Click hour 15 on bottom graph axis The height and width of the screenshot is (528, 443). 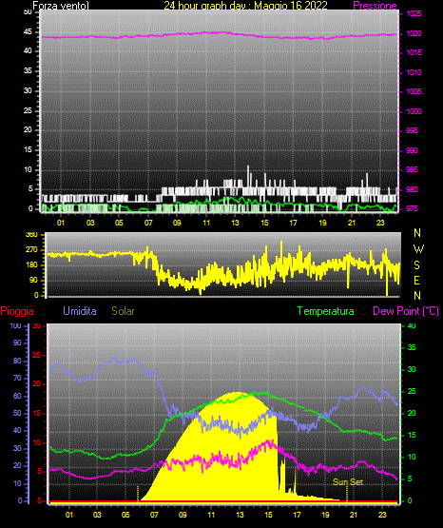pos(268,515)
